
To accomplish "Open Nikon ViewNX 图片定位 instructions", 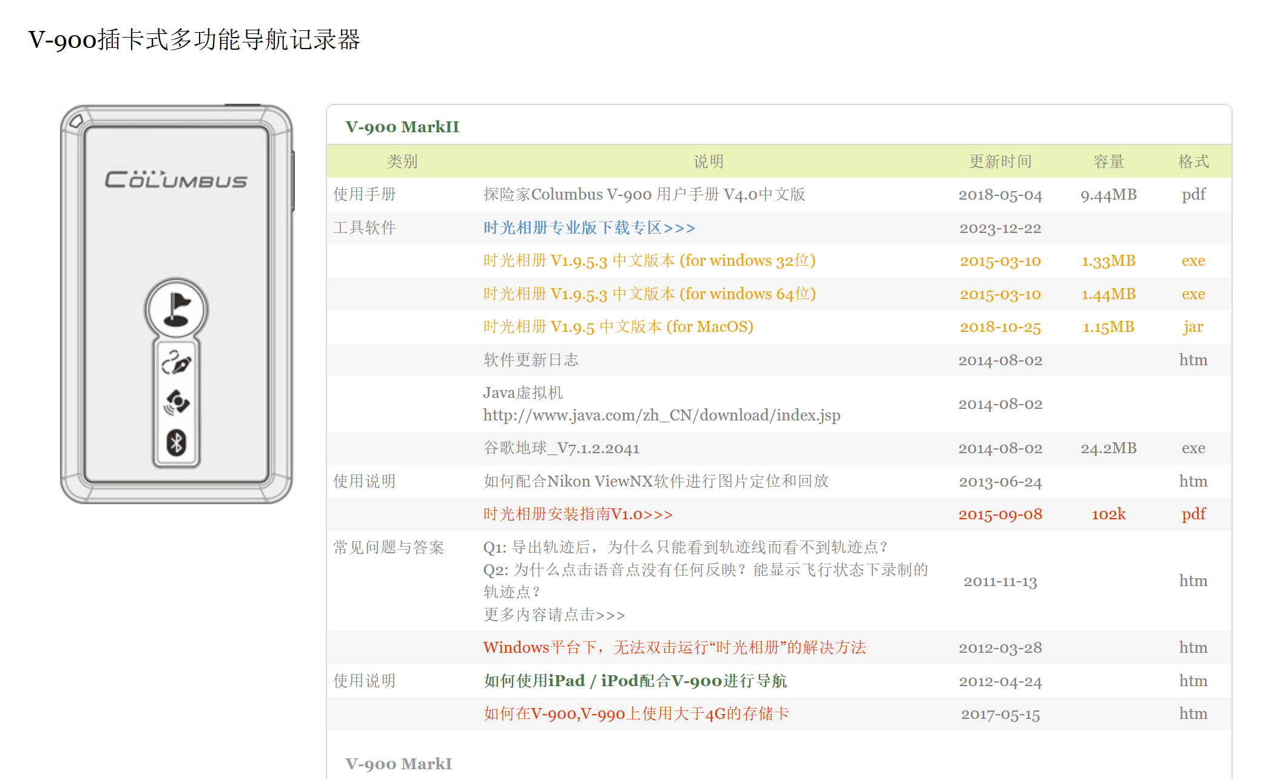I will [x=656, y=481].
